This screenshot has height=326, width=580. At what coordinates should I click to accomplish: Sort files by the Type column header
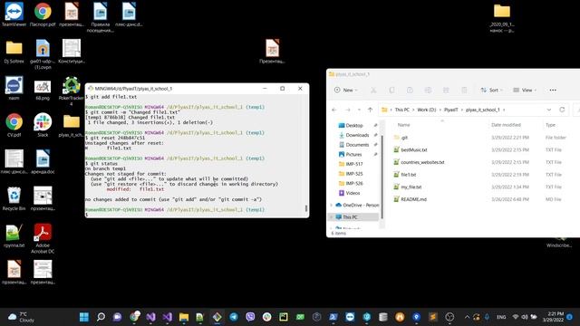pyautogui.click(x=550, y=125)
